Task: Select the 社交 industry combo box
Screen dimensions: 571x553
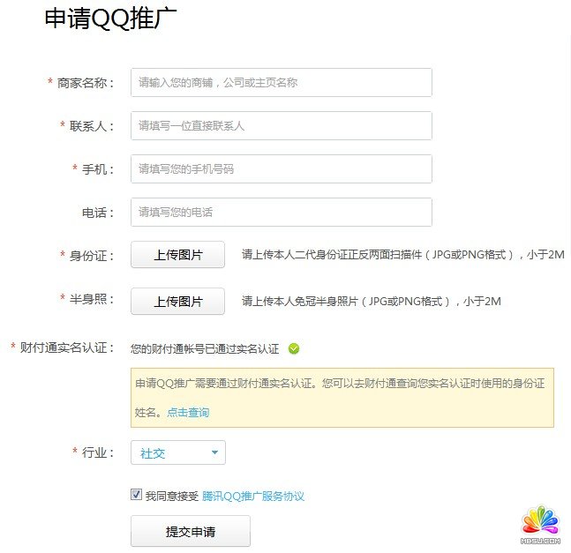Action: (177, 453)
